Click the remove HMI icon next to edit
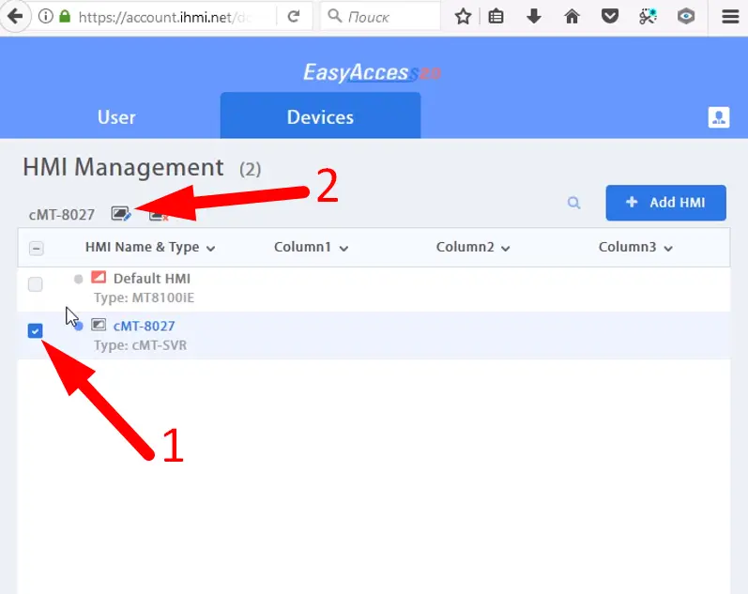The width and height of the screenshot is (748, 594). (x=159, y=215)
